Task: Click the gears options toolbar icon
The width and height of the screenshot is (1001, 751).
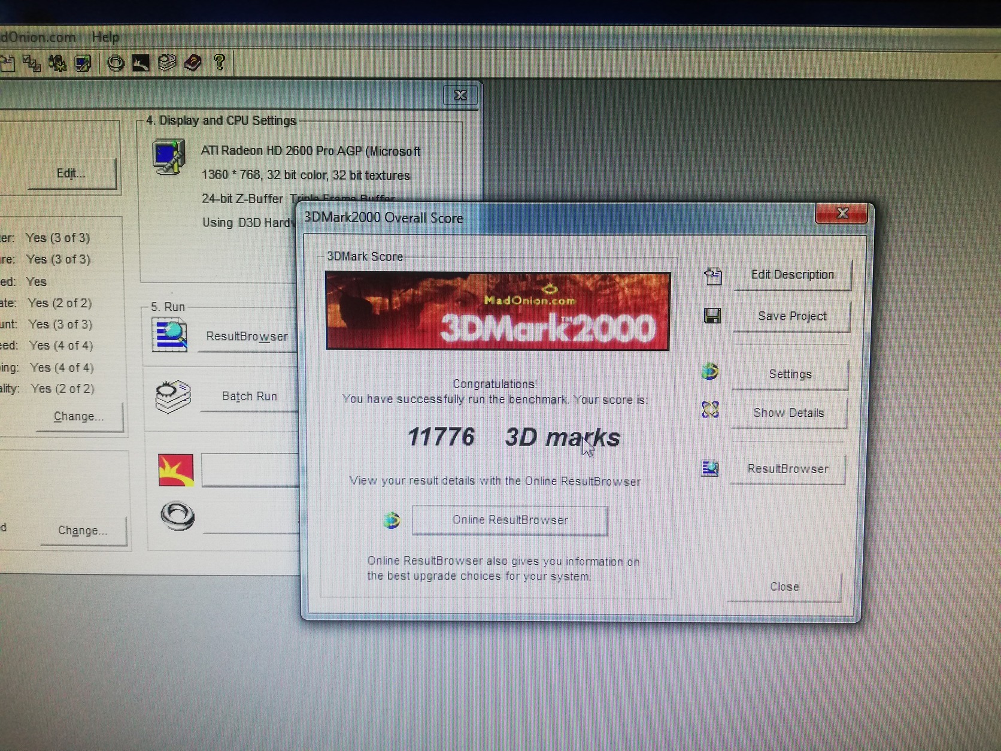Action: [57, 63]
